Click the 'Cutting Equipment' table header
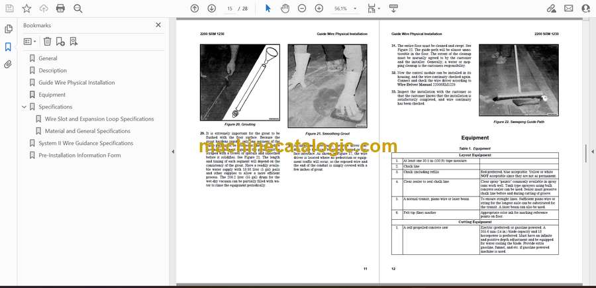596x288 pixels. (475, 222)
